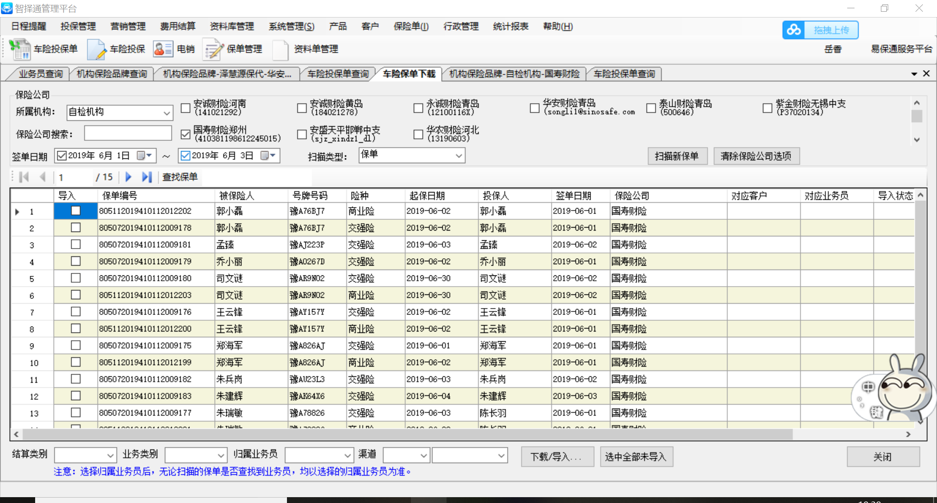937x503 pixels.
Task: Open the 车险投保单 toolbar icon
Action: coord(20,49)
